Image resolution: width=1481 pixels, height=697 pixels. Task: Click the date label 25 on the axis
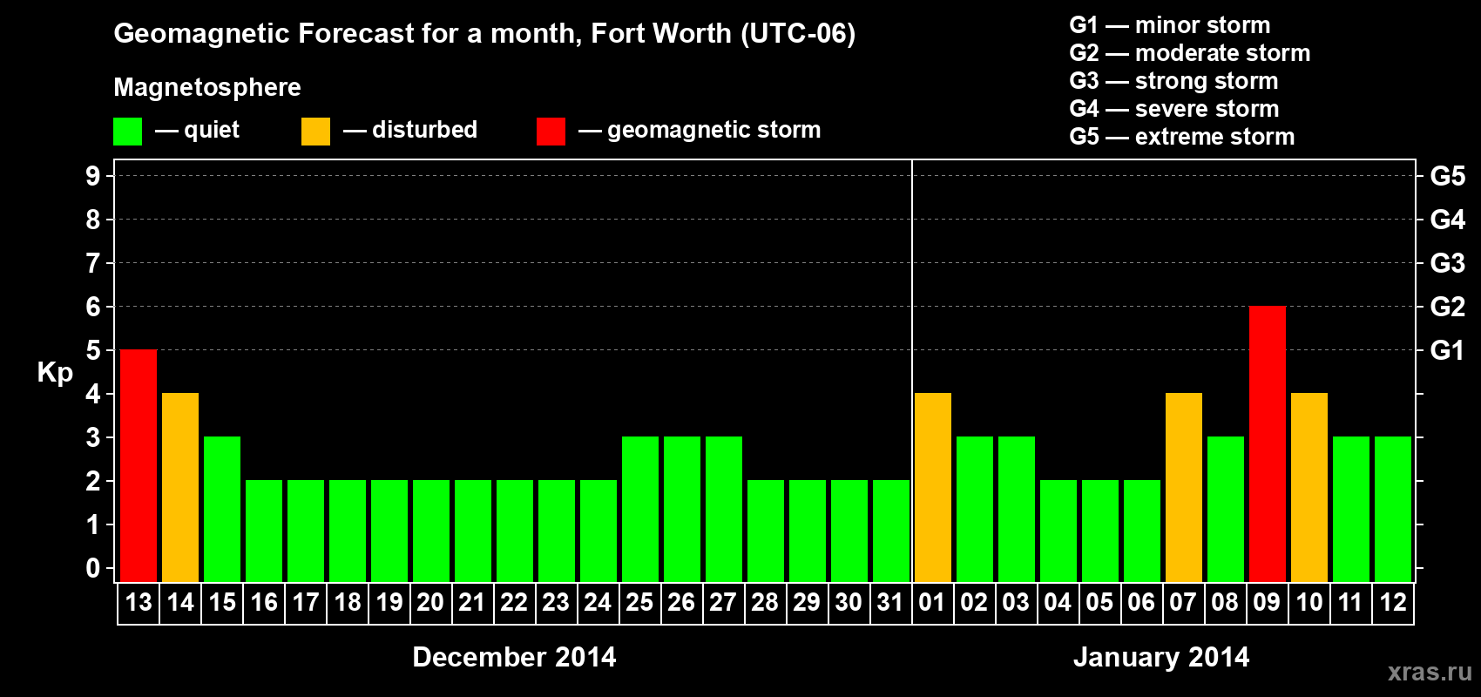click(x=639, y=602)
